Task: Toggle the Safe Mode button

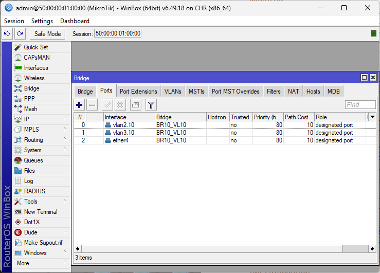Action: pos(47,33)
